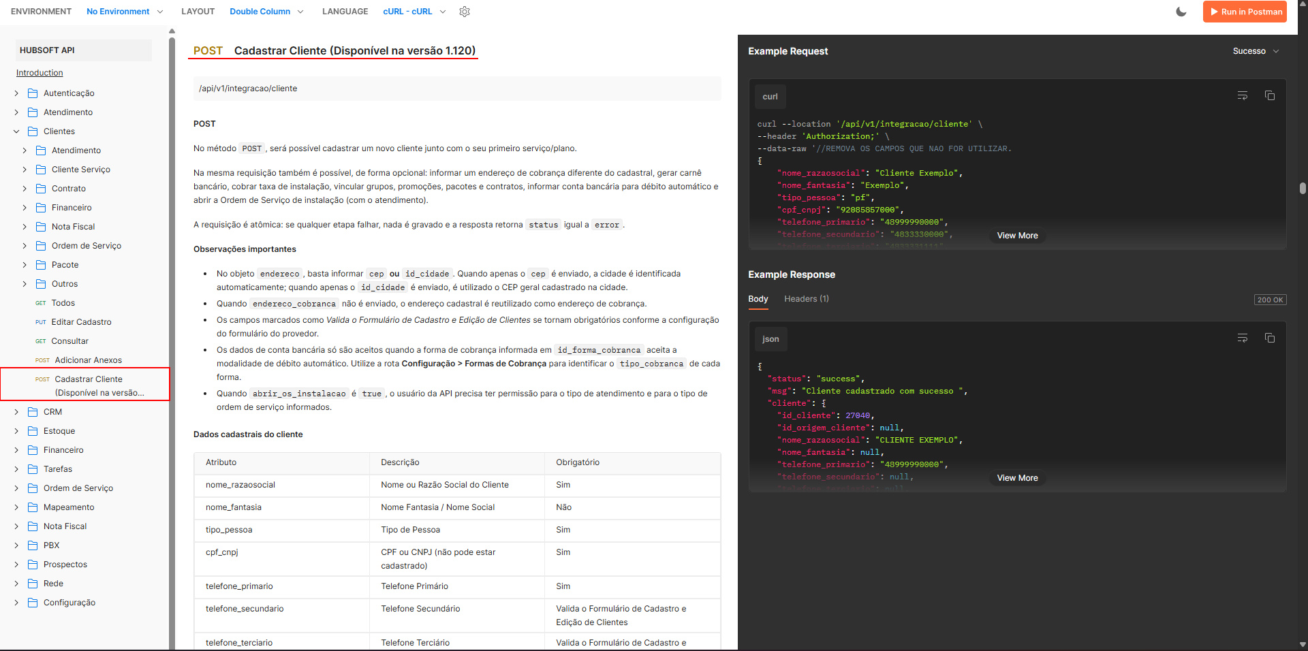Image resolution: width=1308 pixels, height=651 pixels.
Task: Toggle word wrap in JSON response
Action: [1243, 338]
